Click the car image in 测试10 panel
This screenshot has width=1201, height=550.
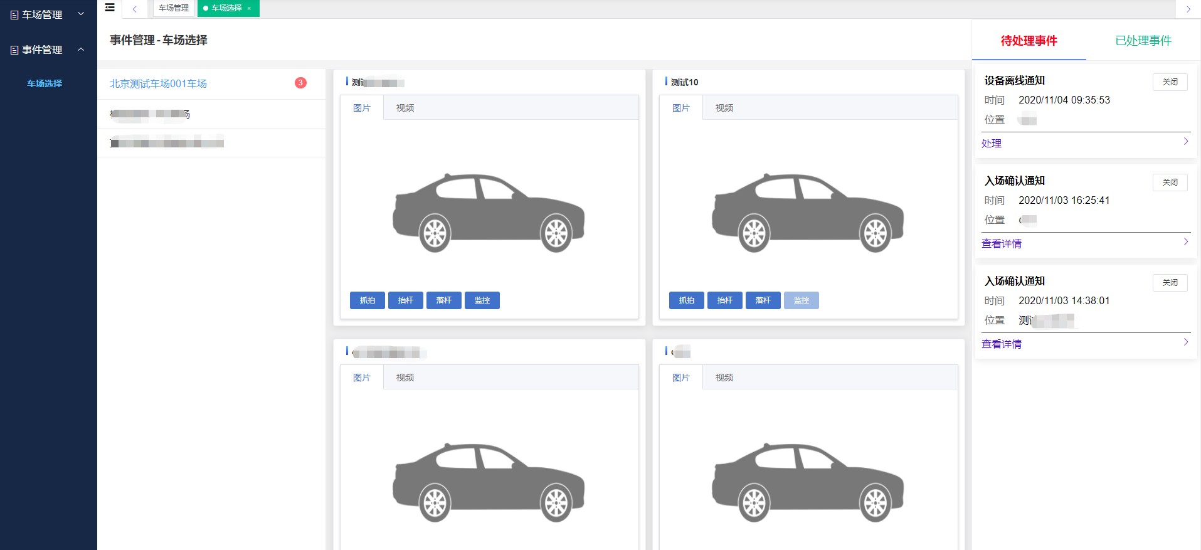click(808, 213)
